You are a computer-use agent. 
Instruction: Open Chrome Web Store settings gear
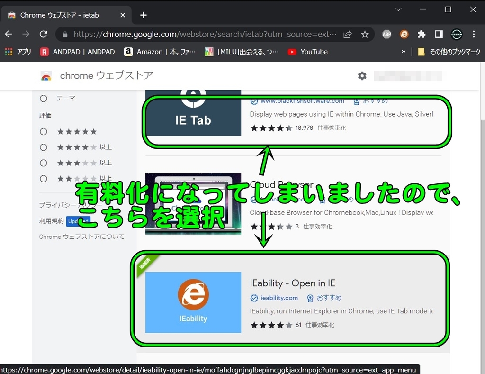click(362, 75)
